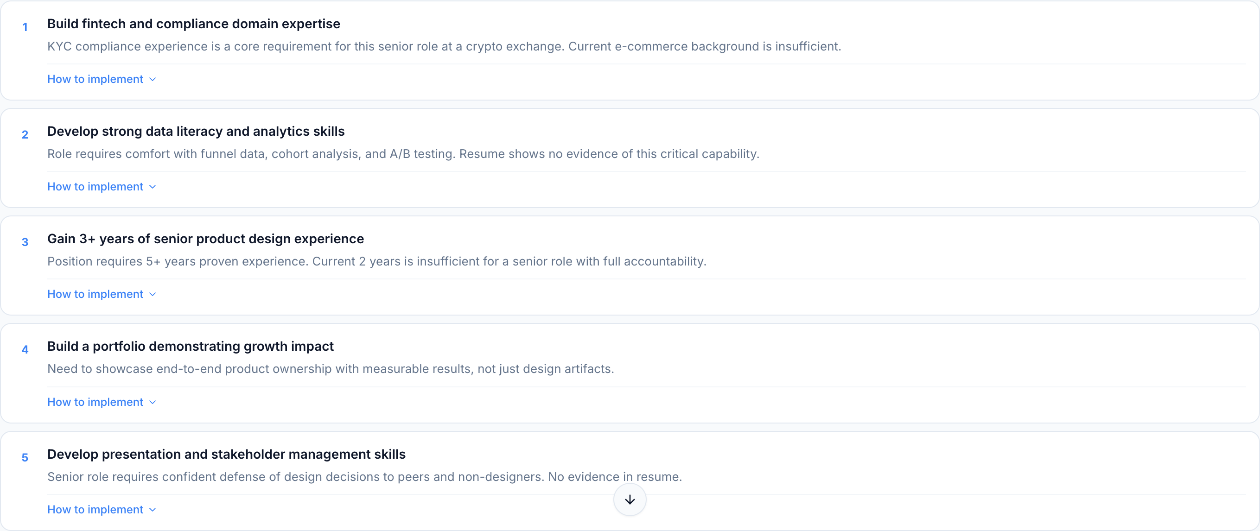The width and height of the screenshot is (1260, 531).
Task: Click the number 2 badge
Action: (25, 135)
